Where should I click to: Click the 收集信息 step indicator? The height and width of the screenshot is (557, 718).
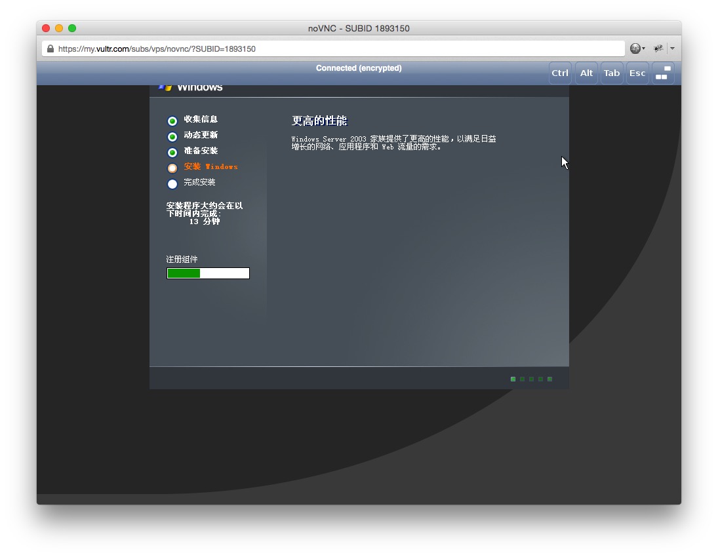(x=172, y=121)
